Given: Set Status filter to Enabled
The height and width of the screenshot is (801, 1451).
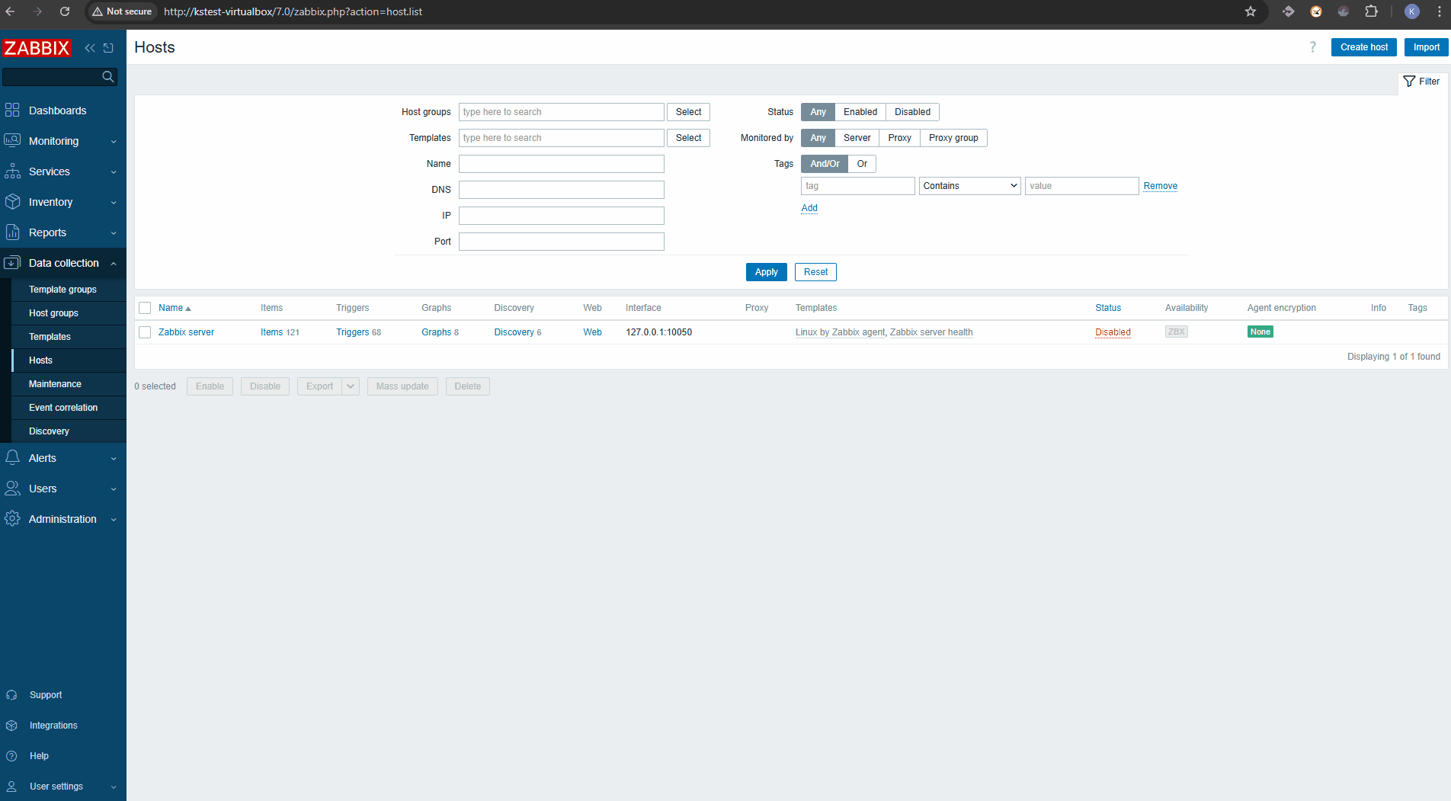Looking at the screenshot, I should [860, 112].
